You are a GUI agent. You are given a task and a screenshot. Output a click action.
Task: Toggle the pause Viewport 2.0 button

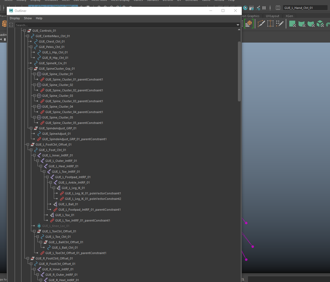tap(264, 8)
